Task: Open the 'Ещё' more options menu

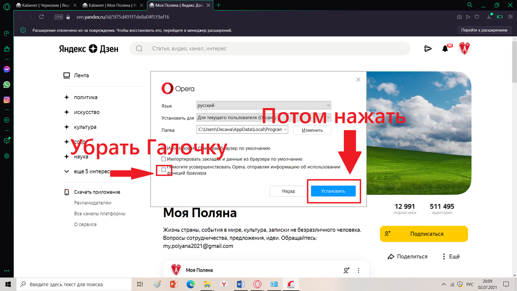Action: pyautogui.click(x=451, y=257)
